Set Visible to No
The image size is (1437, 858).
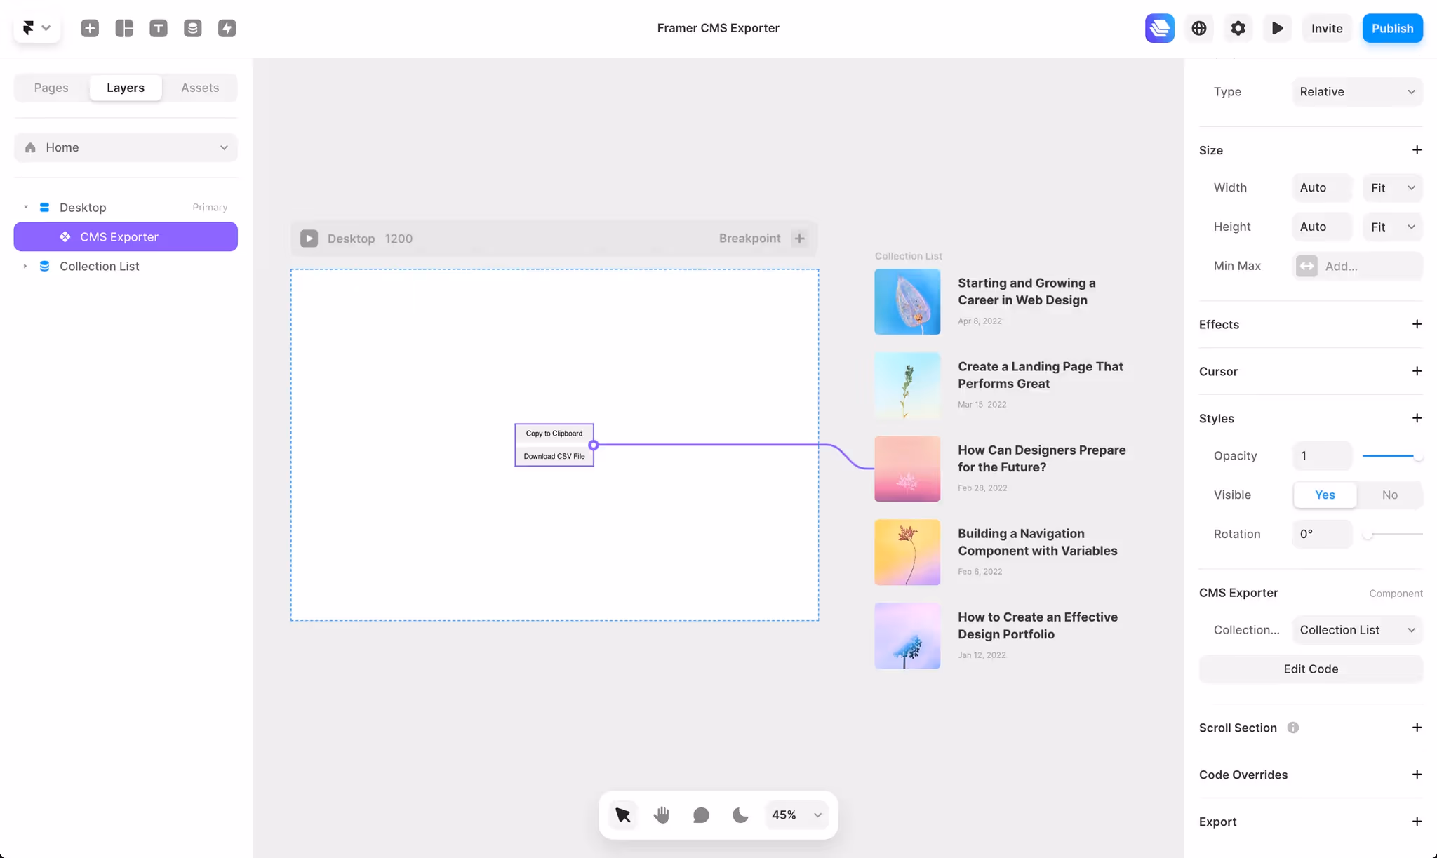click(x=1389, y=495)
